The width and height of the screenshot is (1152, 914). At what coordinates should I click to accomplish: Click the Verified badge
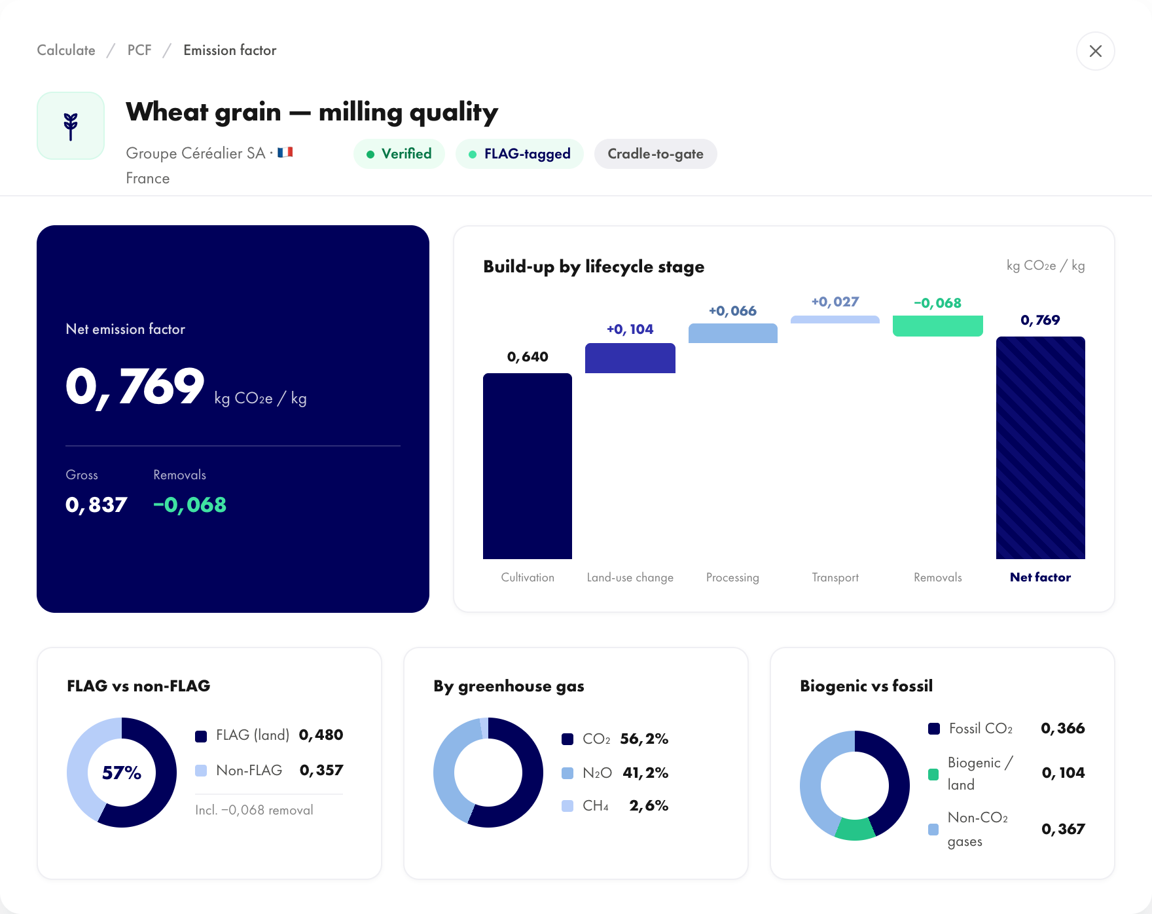[399, 154]
